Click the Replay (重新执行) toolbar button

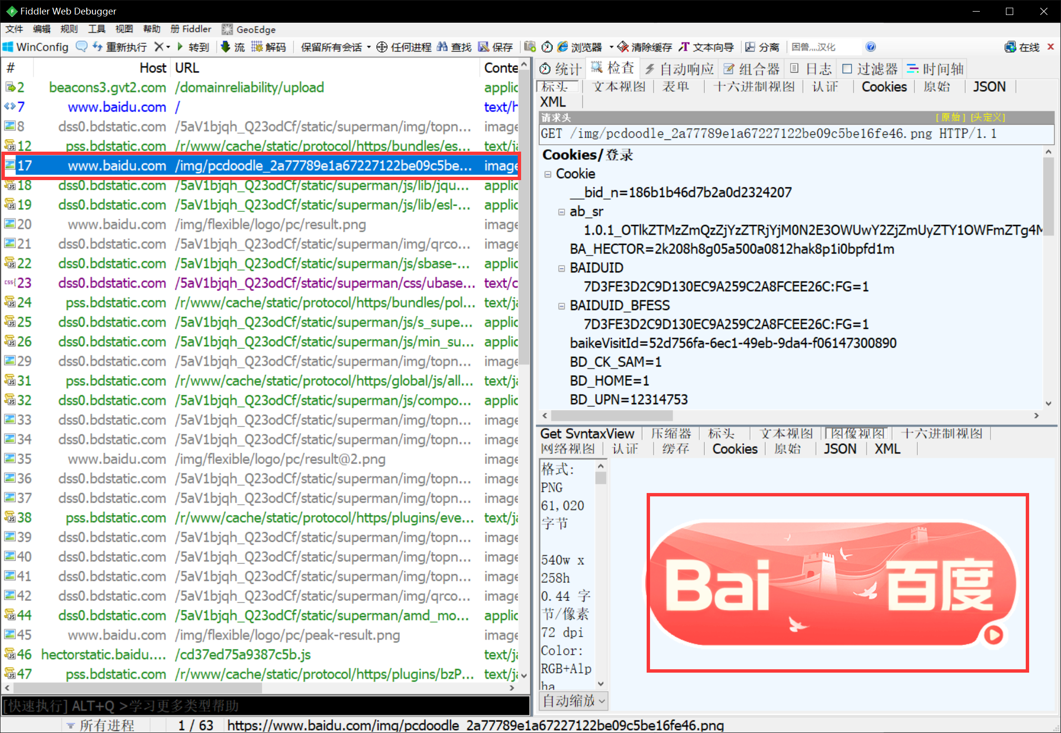pos(120,47)
